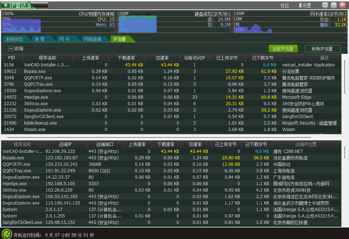Sort process table by 下载速率 header
Image resolution: width=349 pixels, height=239 pixels.
point(126,58)
